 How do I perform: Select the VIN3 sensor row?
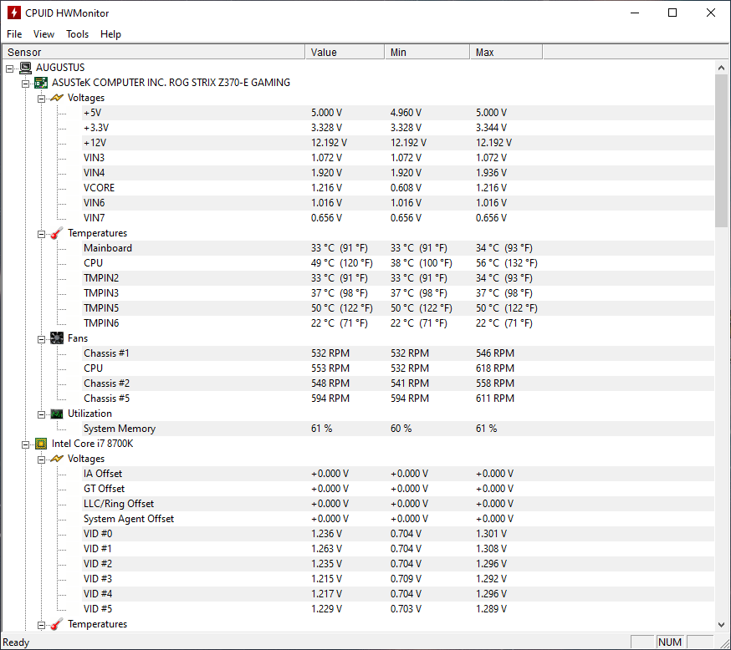pos(398,158)
